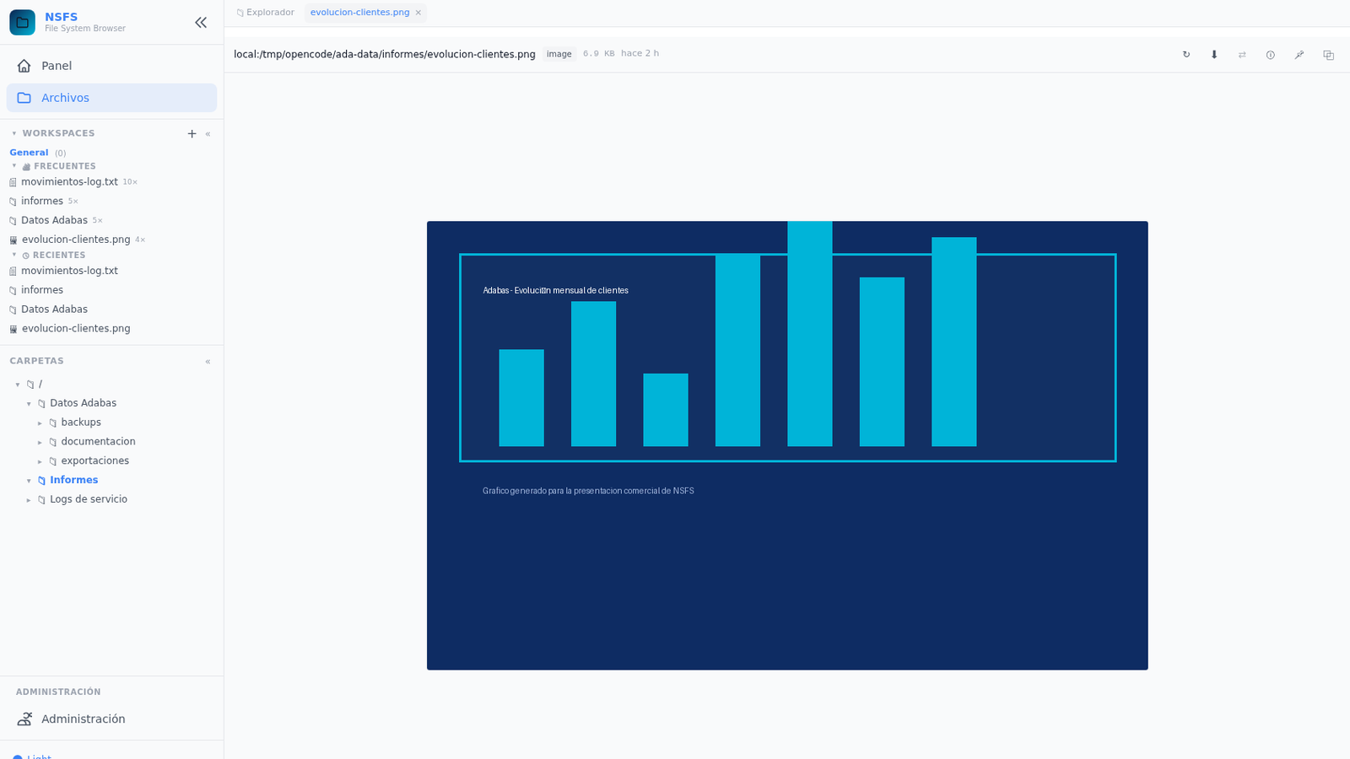Click the NSFS logo icon
Screen dimensions: 1350x759
tap(22, 23)
